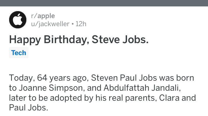Click the dot separator before 12h

(72, 24)
